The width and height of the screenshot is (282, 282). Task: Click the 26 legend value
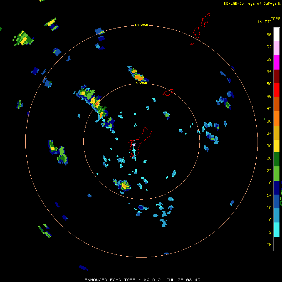coord(269,158)
